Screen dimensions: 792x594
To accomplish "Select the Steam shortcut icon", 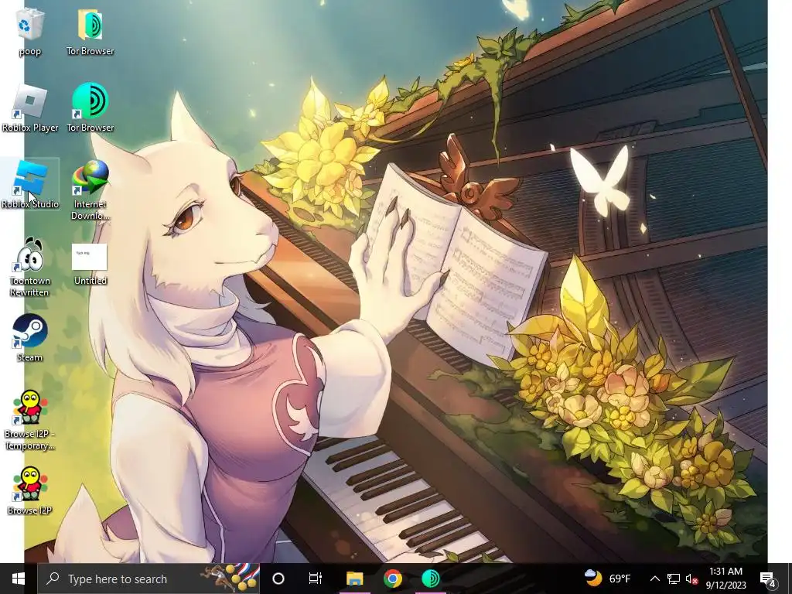I will 30,338.
